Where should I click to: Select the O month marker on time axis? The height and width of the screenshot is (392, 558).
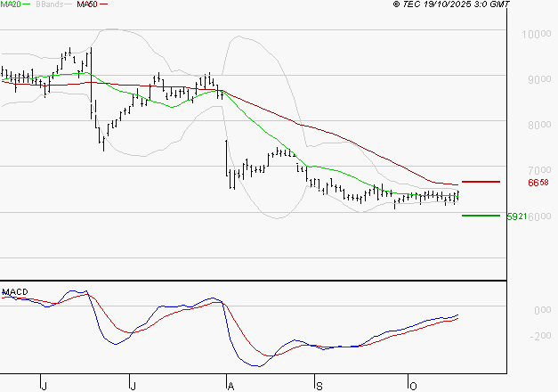coord(412,385)
